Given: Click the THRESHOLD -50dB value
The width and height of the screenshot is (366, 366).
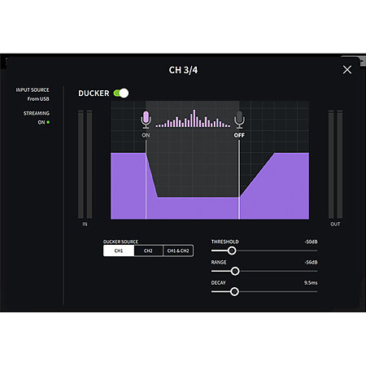Looking at the screenshot, I should pos(311,242).
